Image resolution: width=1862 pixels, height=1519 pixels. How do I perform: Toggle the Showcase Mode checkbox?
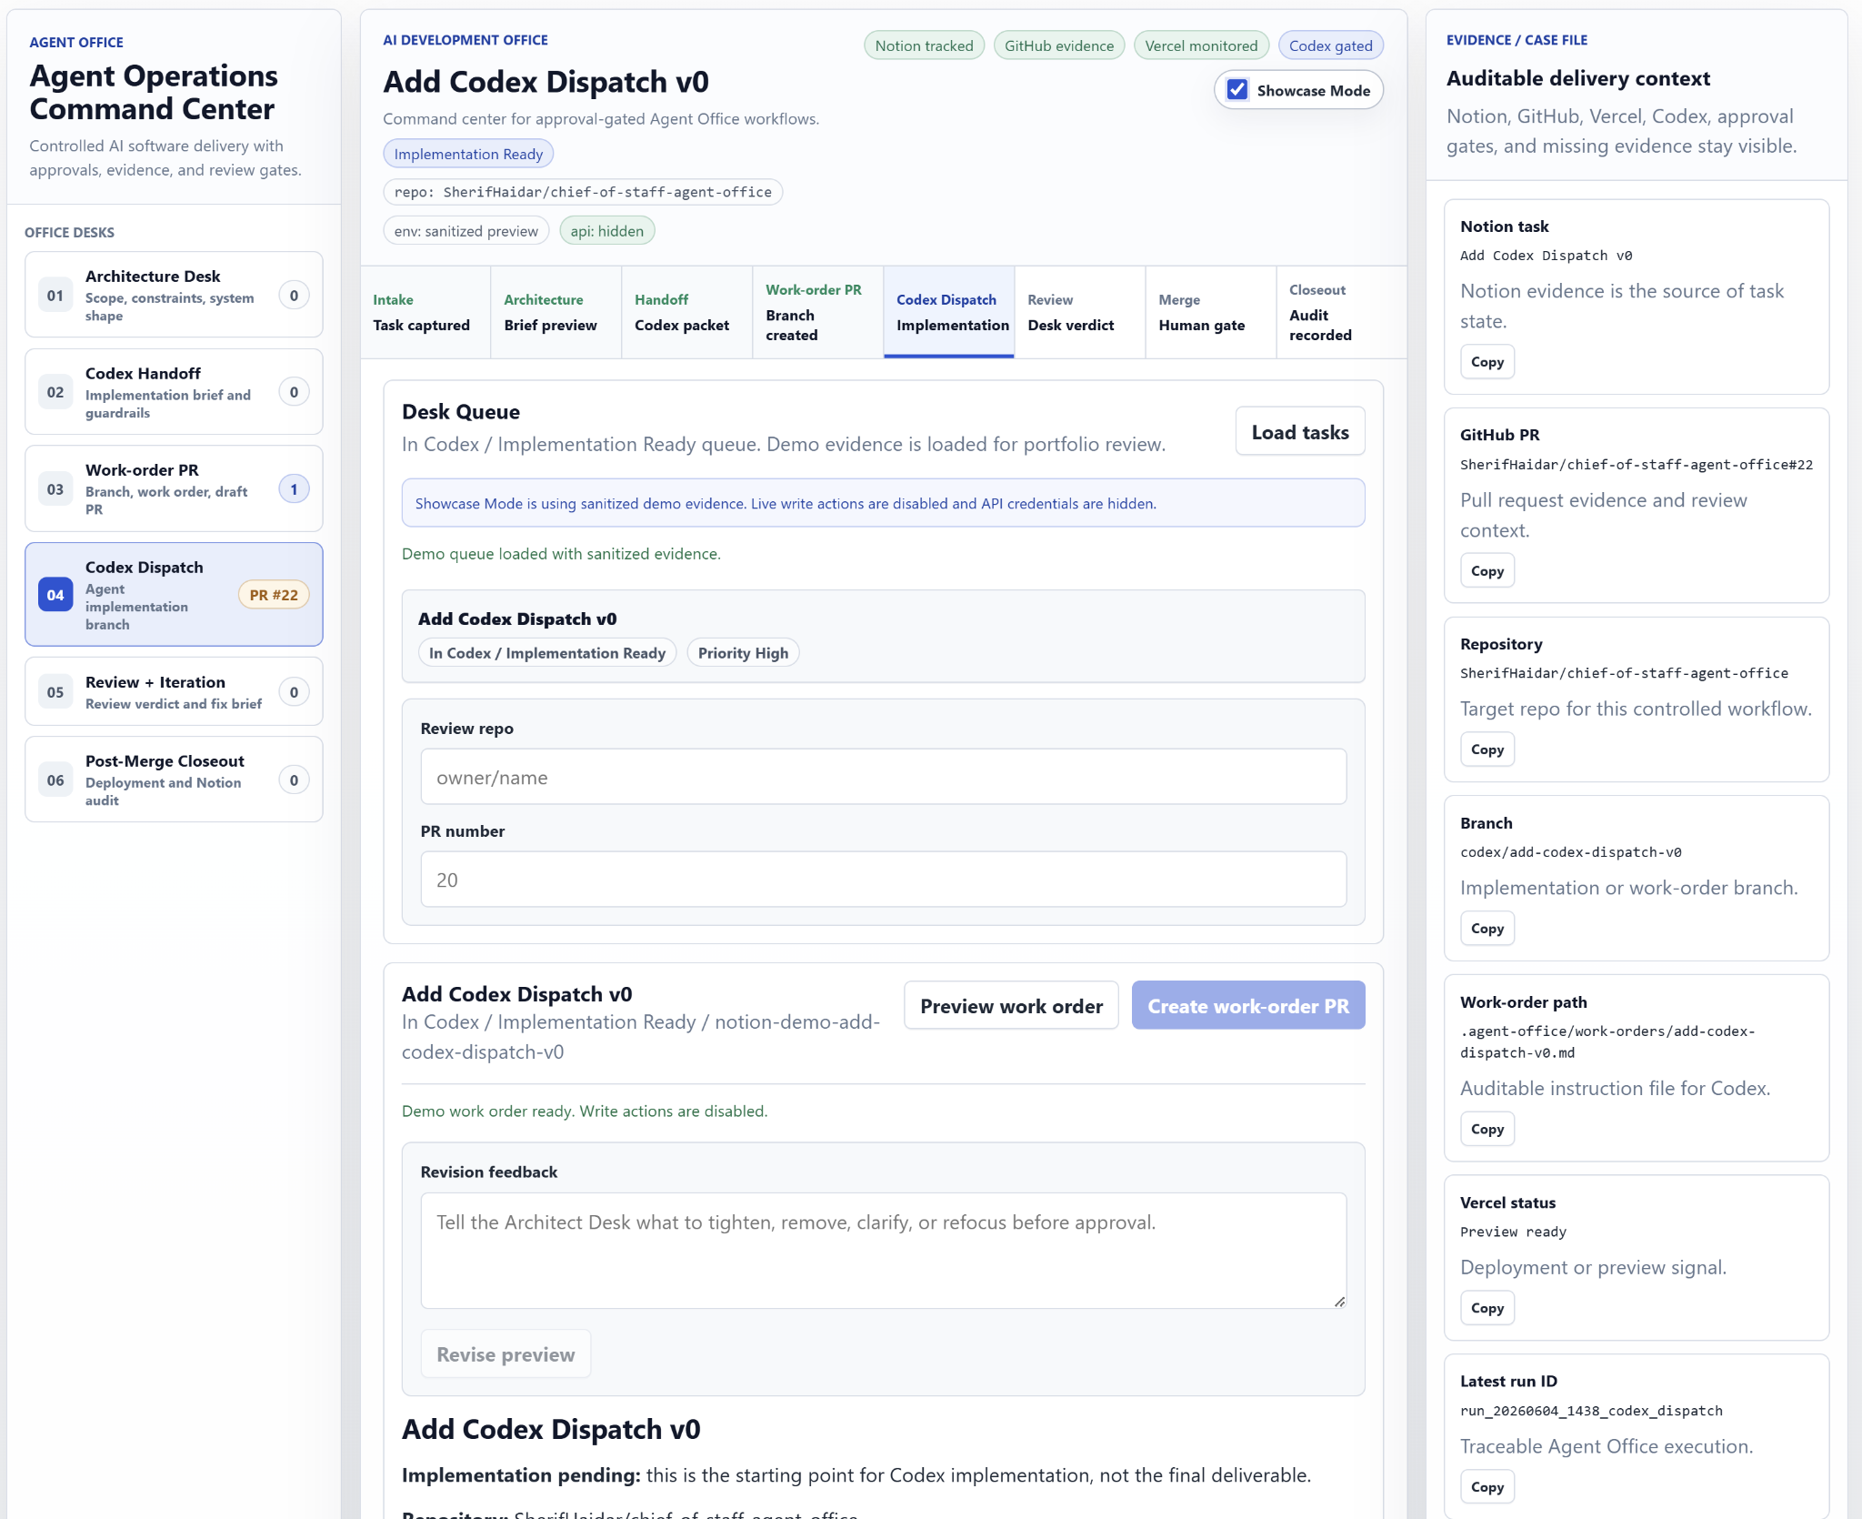click(x=1237, y=90)
